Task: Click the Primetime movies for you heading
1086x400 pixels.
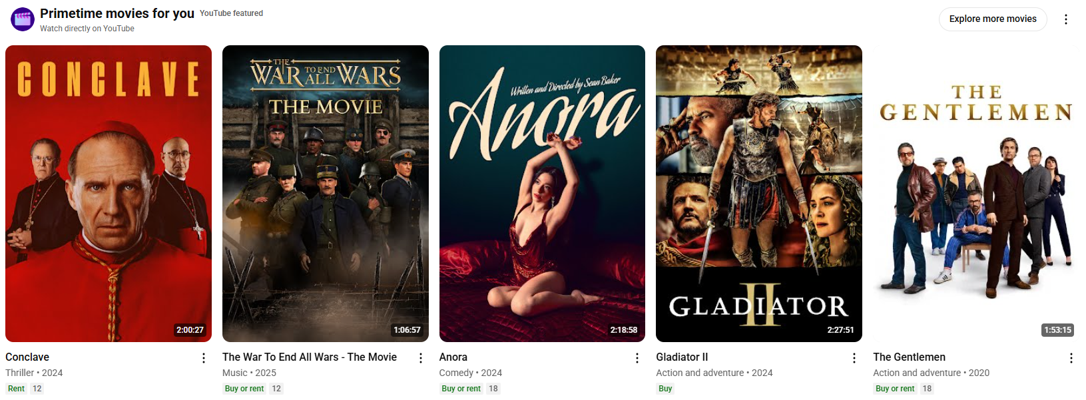Action: [117, 13]
